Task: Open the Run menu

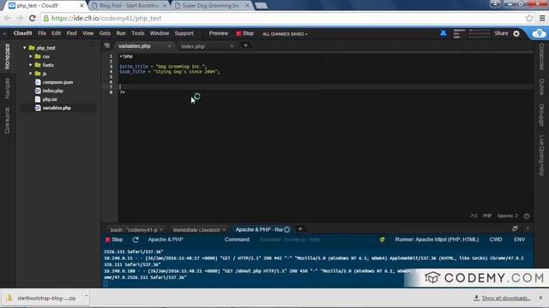Action: (x=121, y=33)
